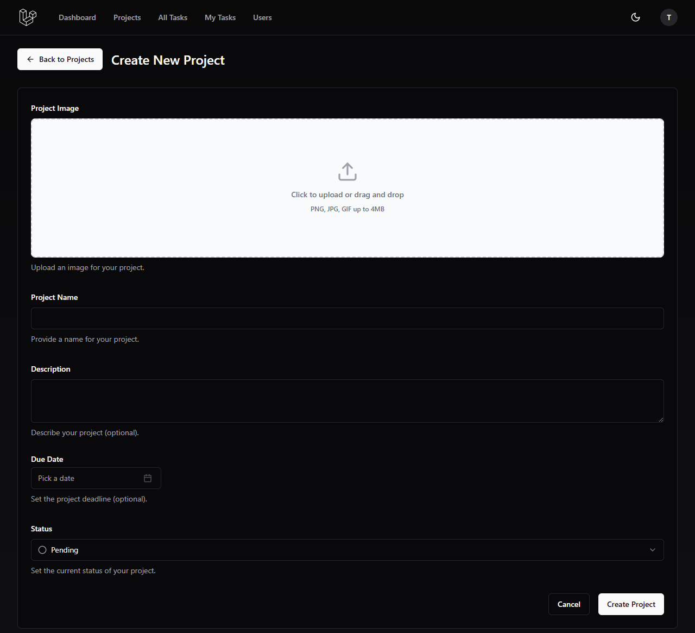The width and height of the screenshot is (695, 633).
Task: Click the chevron arrow of the Status select
Action: click(x=653, y=550)
